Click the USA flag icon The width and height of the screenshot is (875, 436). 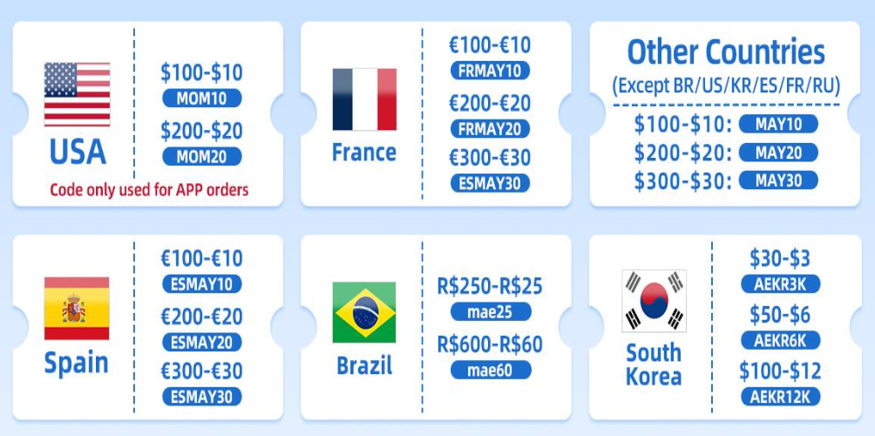[x=77, y=94]
